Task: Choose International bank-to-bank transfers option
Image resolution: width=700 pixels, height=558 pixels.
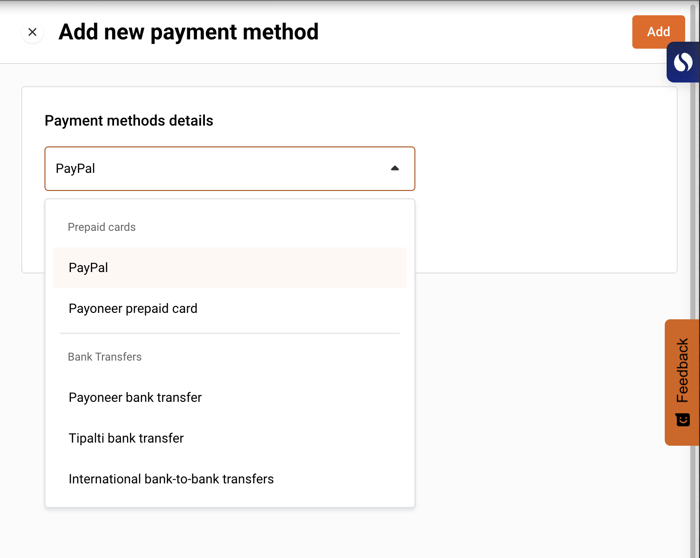Action: (171, 479)
